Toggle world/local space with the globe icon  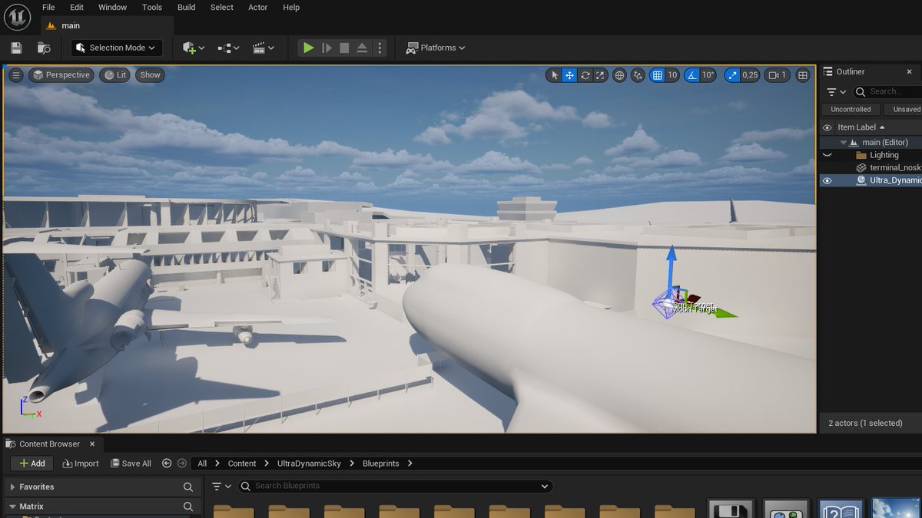(619, 75)
